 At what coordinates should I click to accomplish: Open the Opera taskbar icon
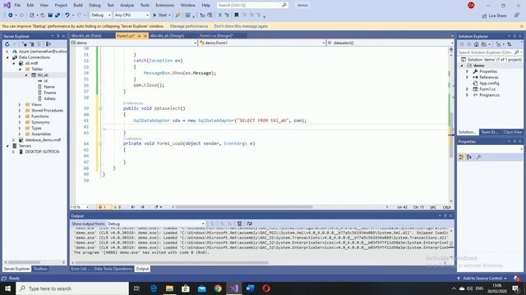pyautogui.click(x=266, y=288)
